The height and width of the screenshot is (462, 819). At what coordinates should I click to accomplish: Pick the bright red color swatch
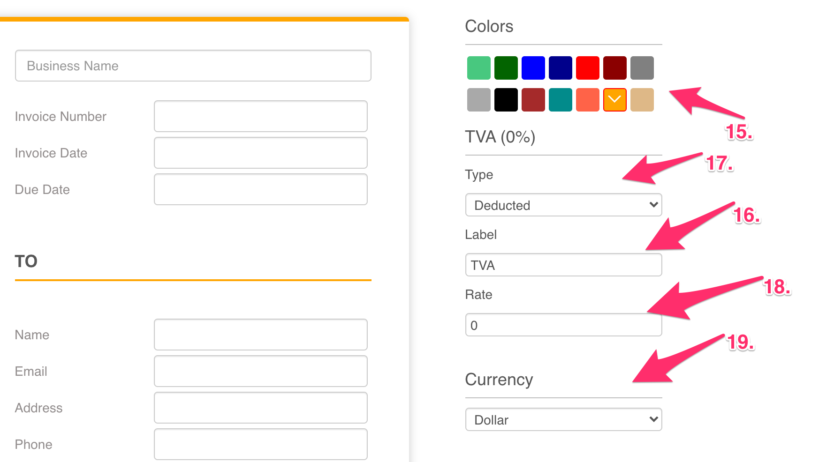587,68
